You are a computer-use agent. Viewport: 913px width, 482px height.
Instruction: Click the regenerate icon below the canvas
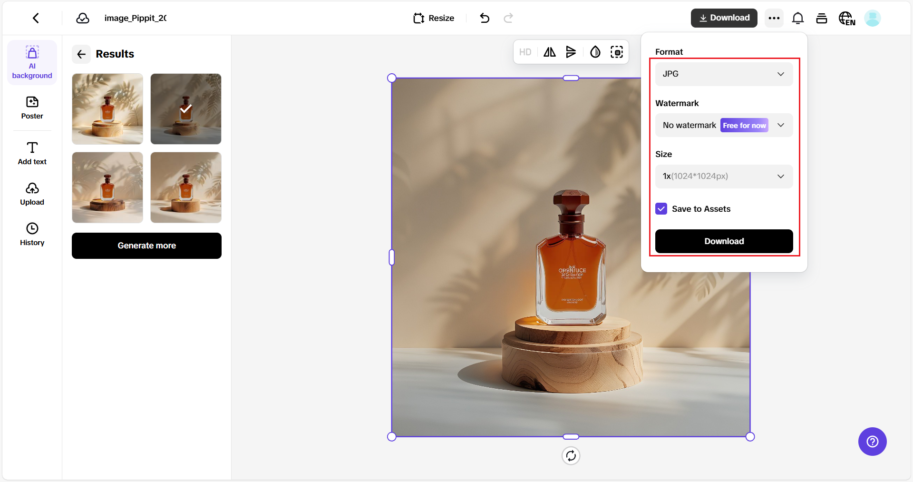coord(571,455)
